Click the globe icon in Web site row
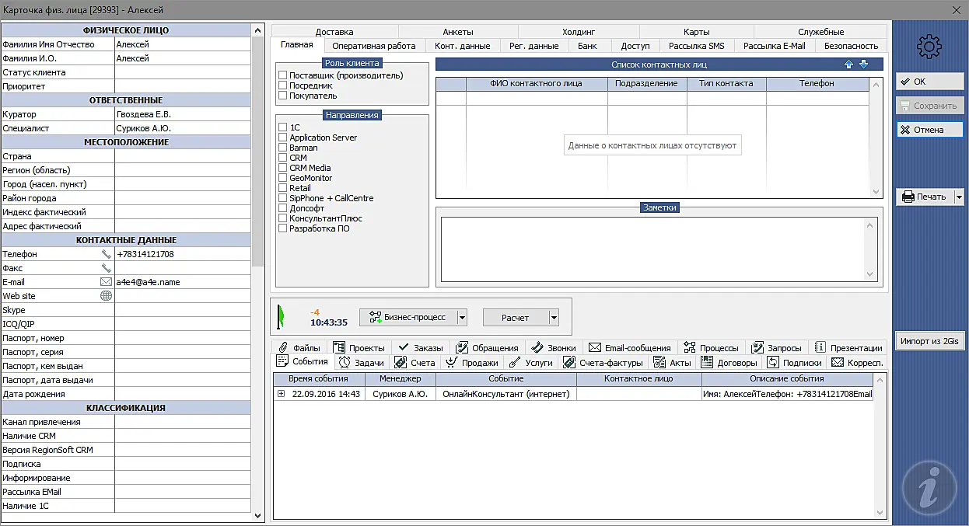This screenshot has width=969, height=526. point(107,296)
